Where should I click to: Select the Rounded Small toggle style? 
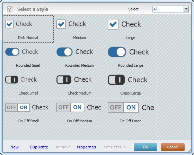point(28,57)
